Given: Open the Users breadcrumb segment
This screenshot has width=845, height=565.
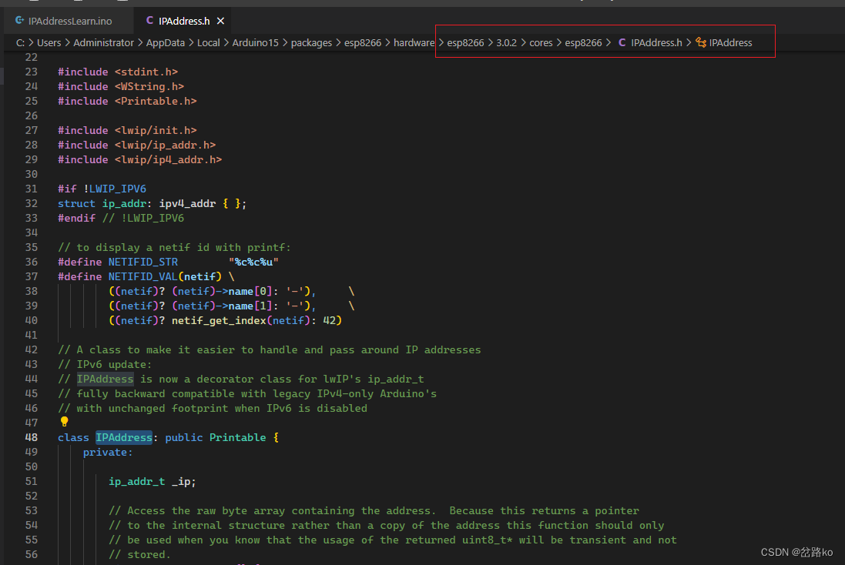Looking at the screenshot, I should pyautogui.click(x=49, y=42).
